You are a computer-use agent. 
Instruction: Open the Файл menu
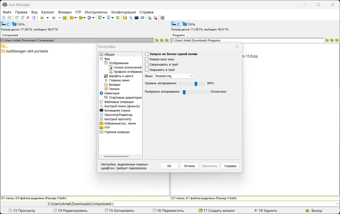[7, 12]
